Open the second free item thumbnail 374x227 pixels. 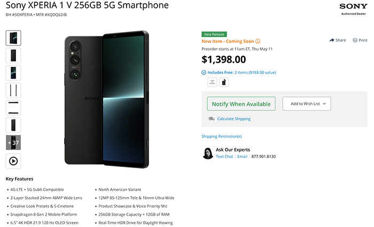pos(223,82)
